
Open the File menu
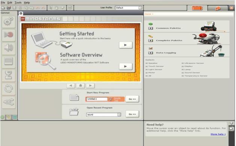(x=3, y=3)
